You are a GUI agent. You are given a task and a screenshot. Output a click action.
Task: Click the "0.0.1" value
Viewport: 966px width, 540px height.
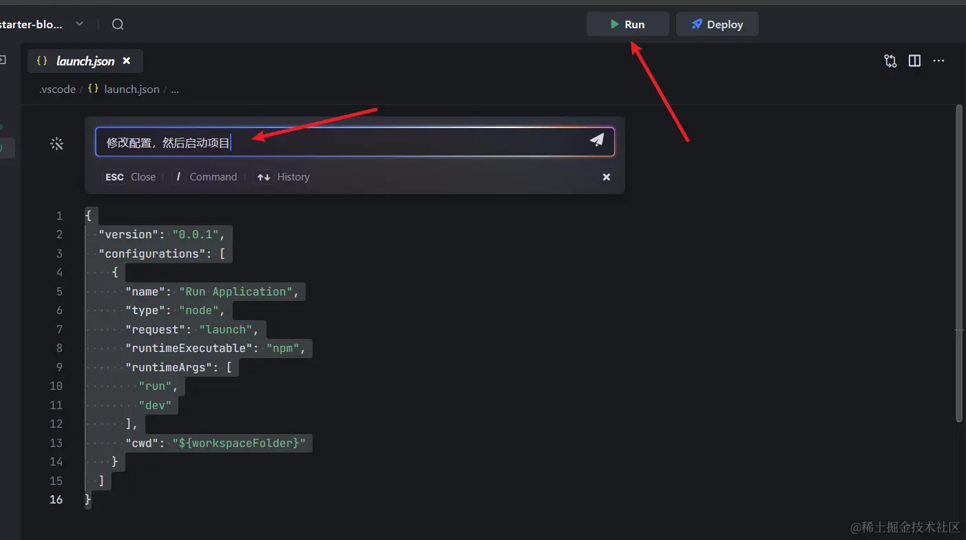tap(196, 234)
